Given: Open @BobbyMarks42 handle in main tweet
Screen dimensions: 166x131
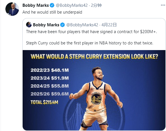Looking at the screenshot, I should click(x=72, y=5).
